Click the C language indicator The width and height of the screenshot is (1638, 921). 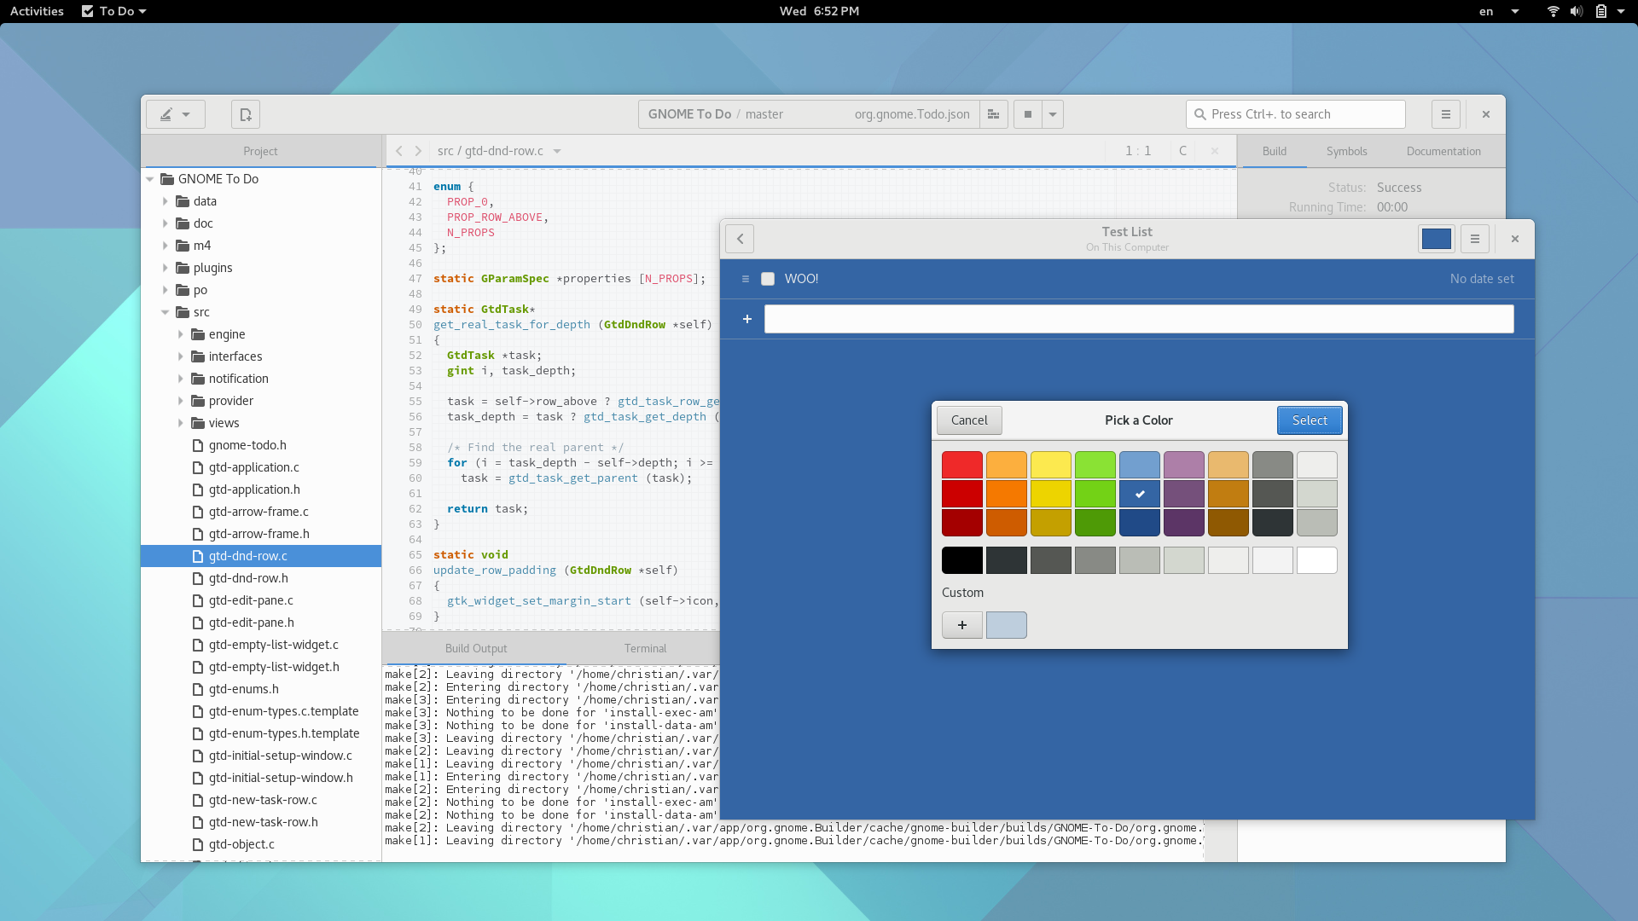pyautogui.click(x=1182, y=151)
